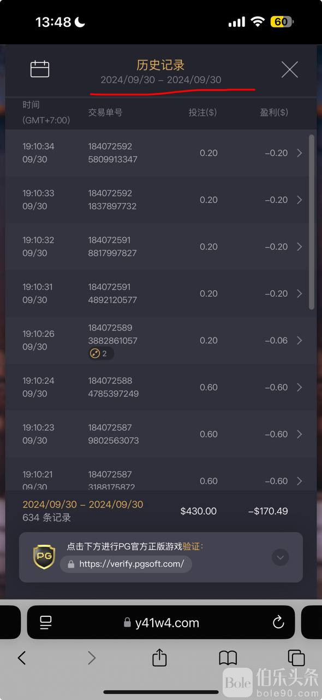Tap the y41w4.com address bar
The height and width of the screenshot is (700, 322).
(161, 622)
